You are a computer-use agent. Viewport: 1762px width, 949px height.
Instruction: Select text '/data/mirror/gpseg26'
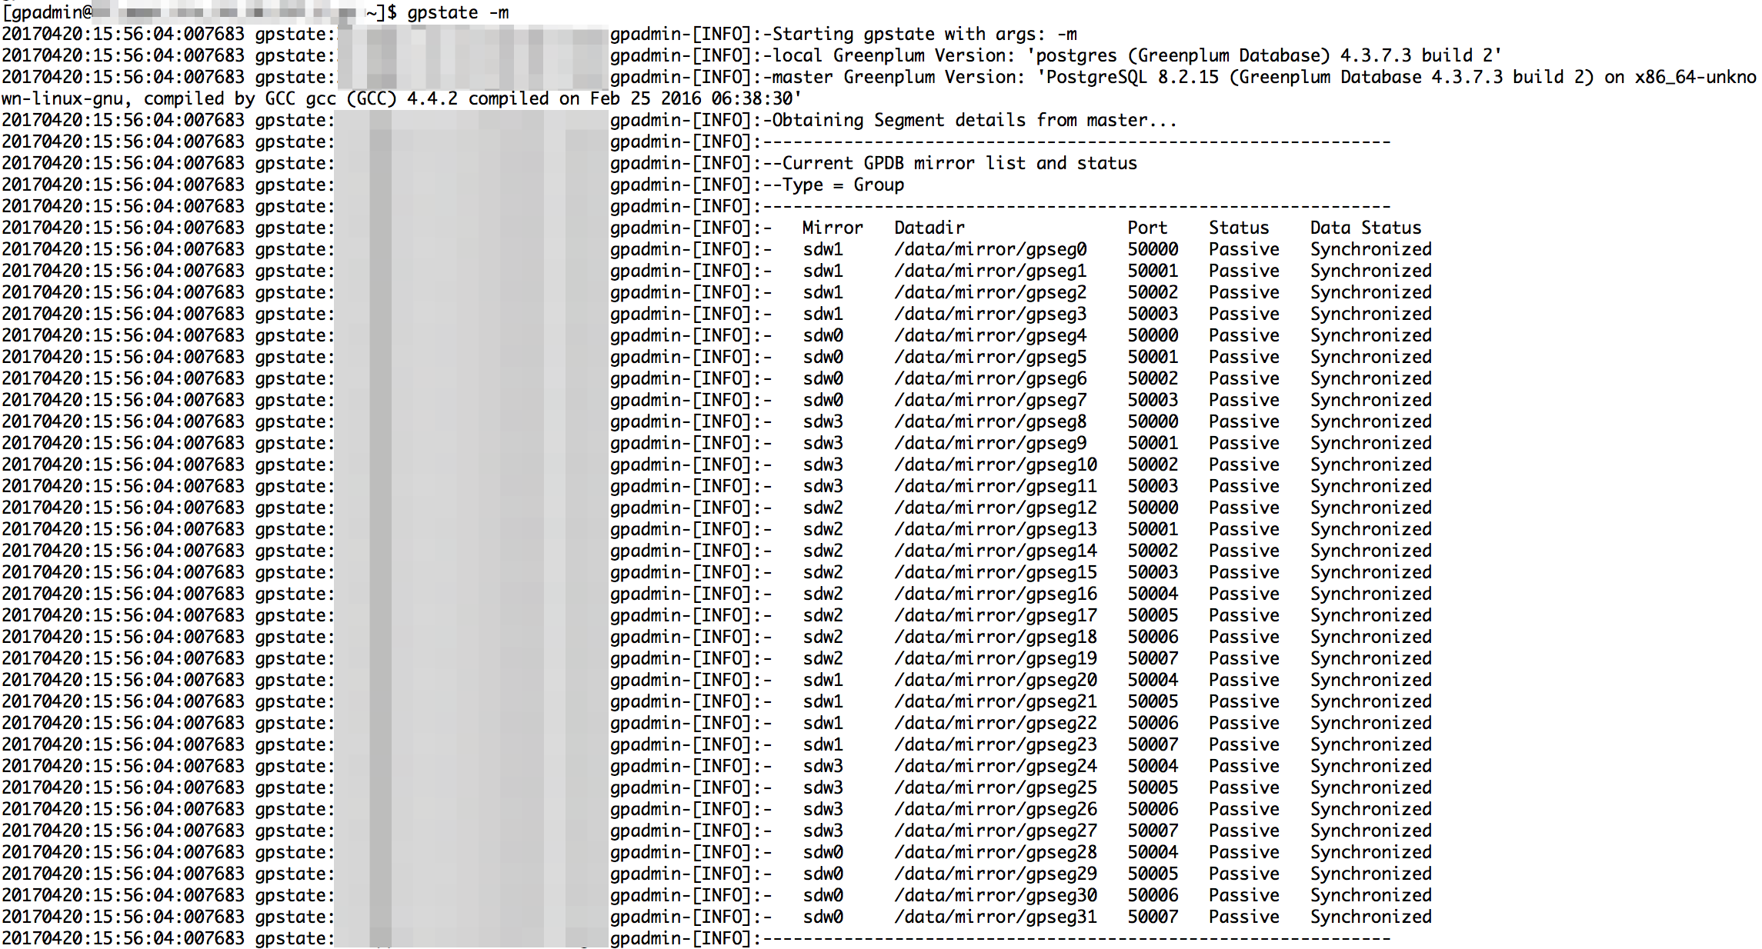click(996, 809)
